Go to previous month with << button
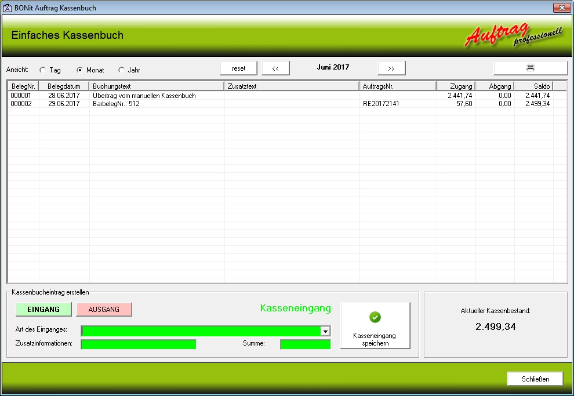The height and width of the screenshot is (396, 574). [275, 68]
